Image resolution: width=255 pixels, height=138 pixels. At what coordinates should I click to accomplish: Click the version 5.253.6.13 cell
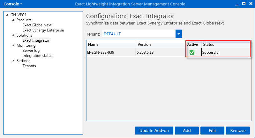(x=161, y=52)
